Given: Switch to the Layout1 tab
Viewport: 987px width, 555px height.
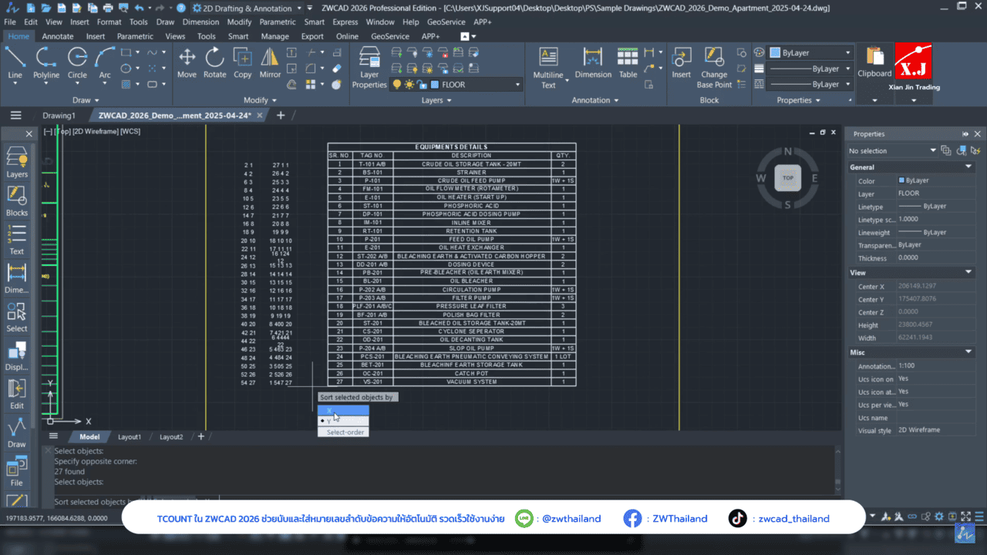Looking at the screenshot, I should click(x=129, y=437).
